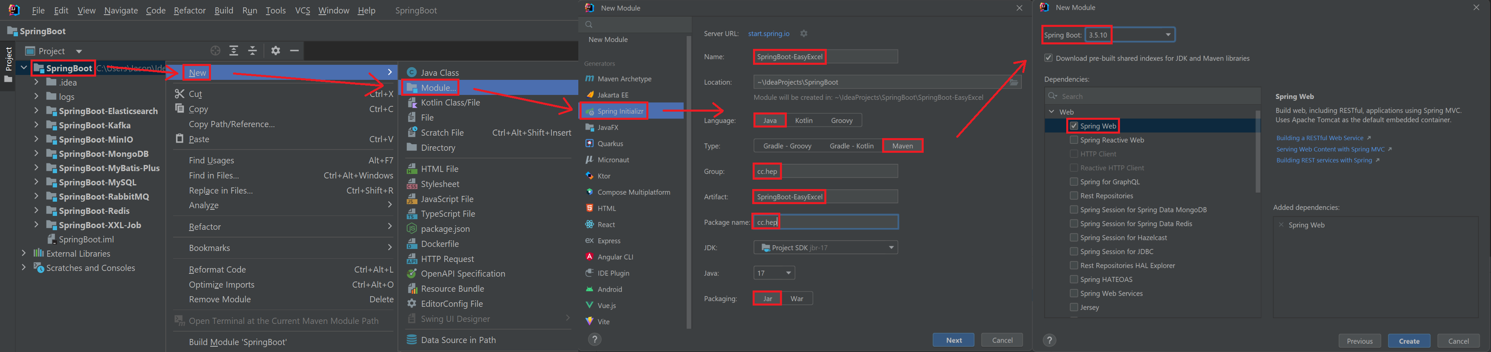Screen dimensions: 1491x352
Task: Toggle Download pre-built shared indexes checkbox
Action: tap(1048, 59)
